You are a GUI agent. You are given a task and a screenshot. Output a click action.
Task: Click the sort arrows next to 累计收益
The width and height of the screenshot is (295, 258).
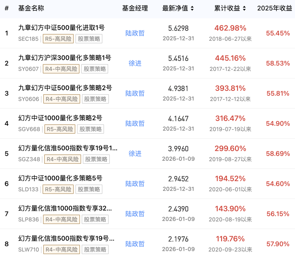pyautogui.click(x=244, y=8)
